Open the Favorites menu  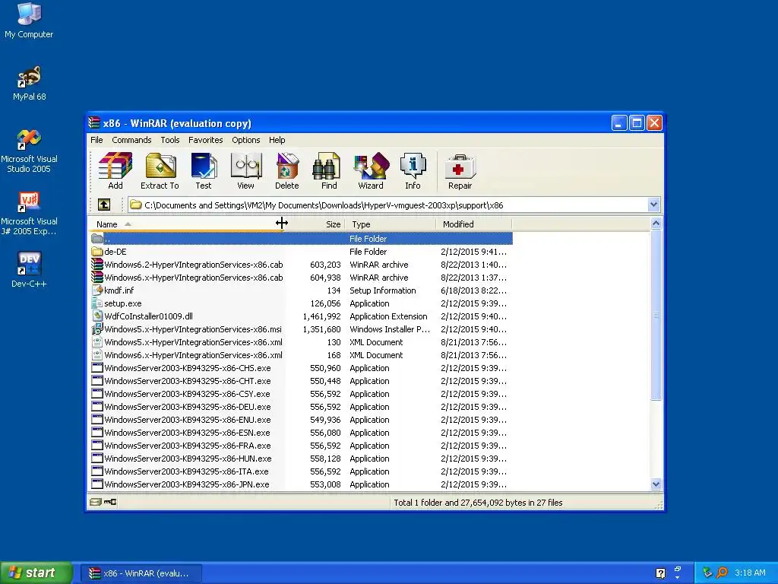(205, 140)
